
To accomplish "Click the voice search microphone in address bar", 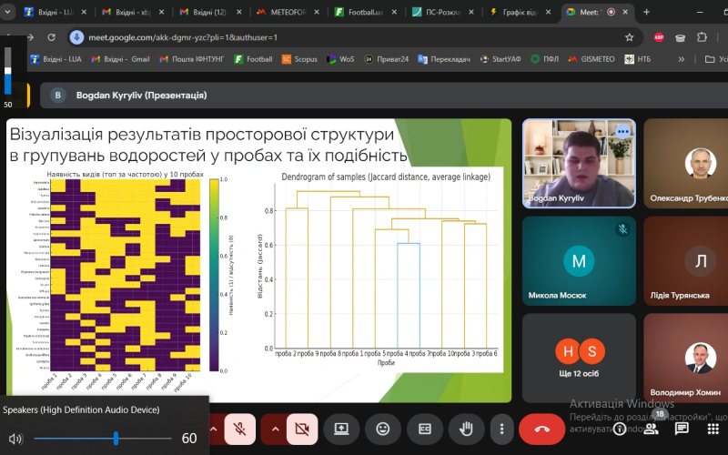I will pos(76,37).
